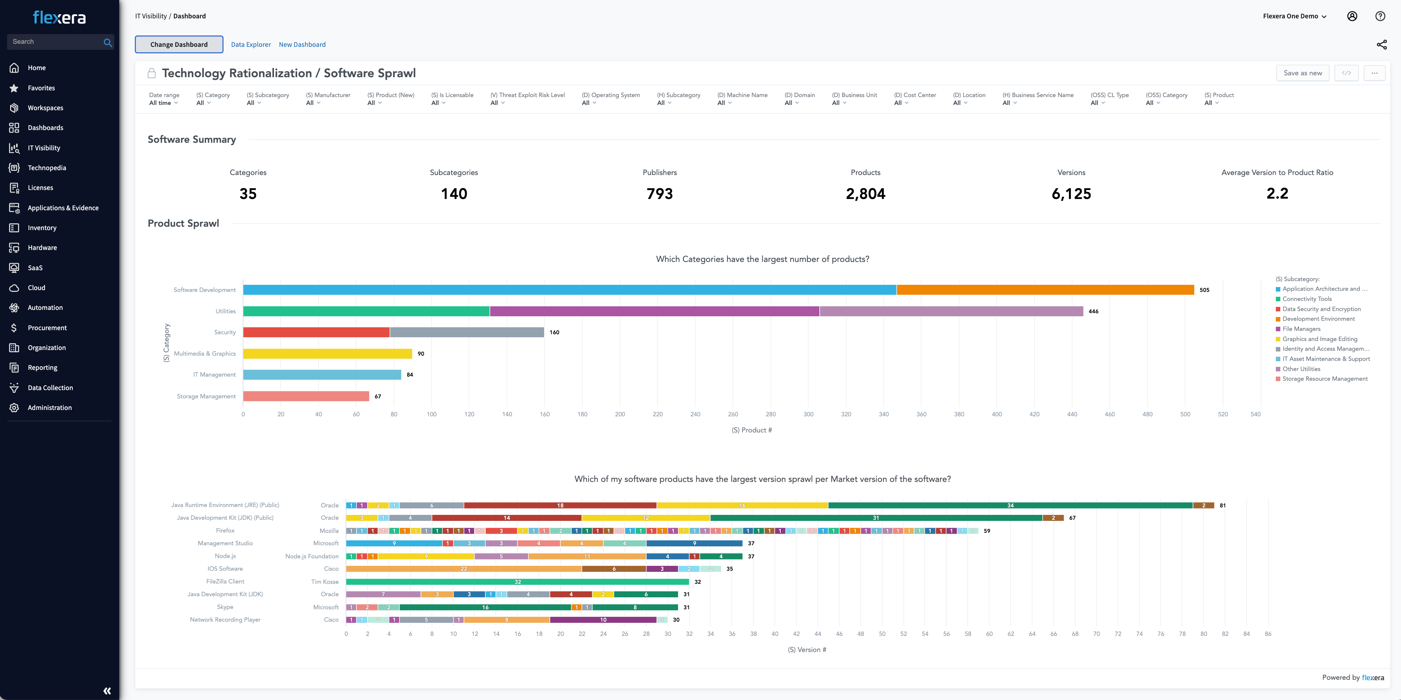Toggle Development Environment legend entry
Screen dimensions: 1401x700
[x=1315, y=319]
